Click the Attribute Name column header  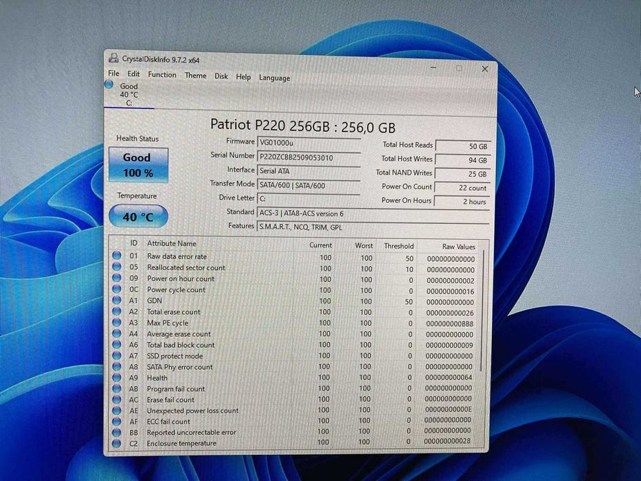(x=172, y=243)
